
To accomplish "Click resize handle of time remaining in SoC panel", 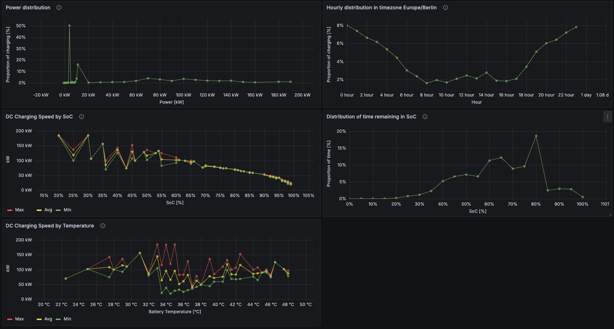I will 610,215.
